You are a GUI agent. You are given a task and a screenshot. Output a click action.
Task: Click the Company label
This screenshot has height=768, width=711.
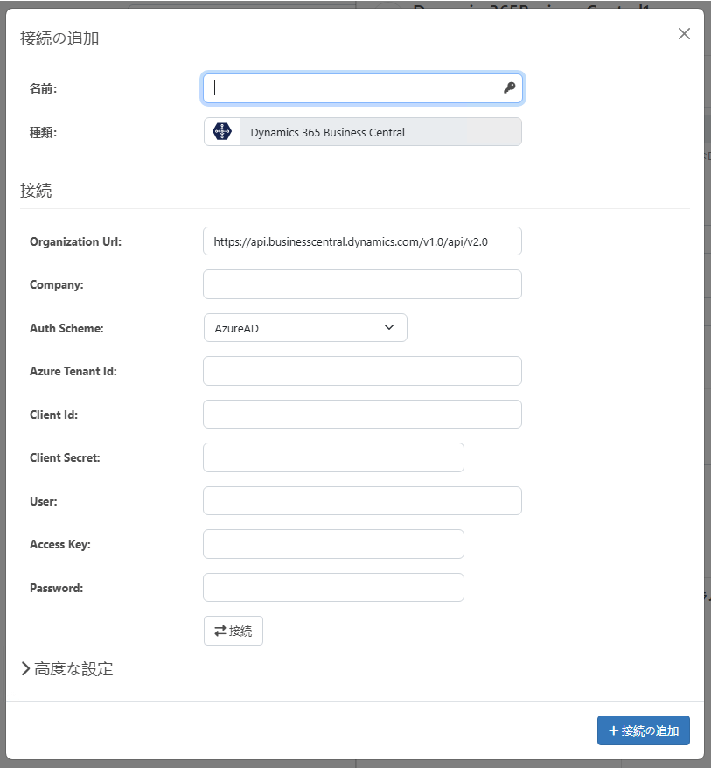click(56, 285)
